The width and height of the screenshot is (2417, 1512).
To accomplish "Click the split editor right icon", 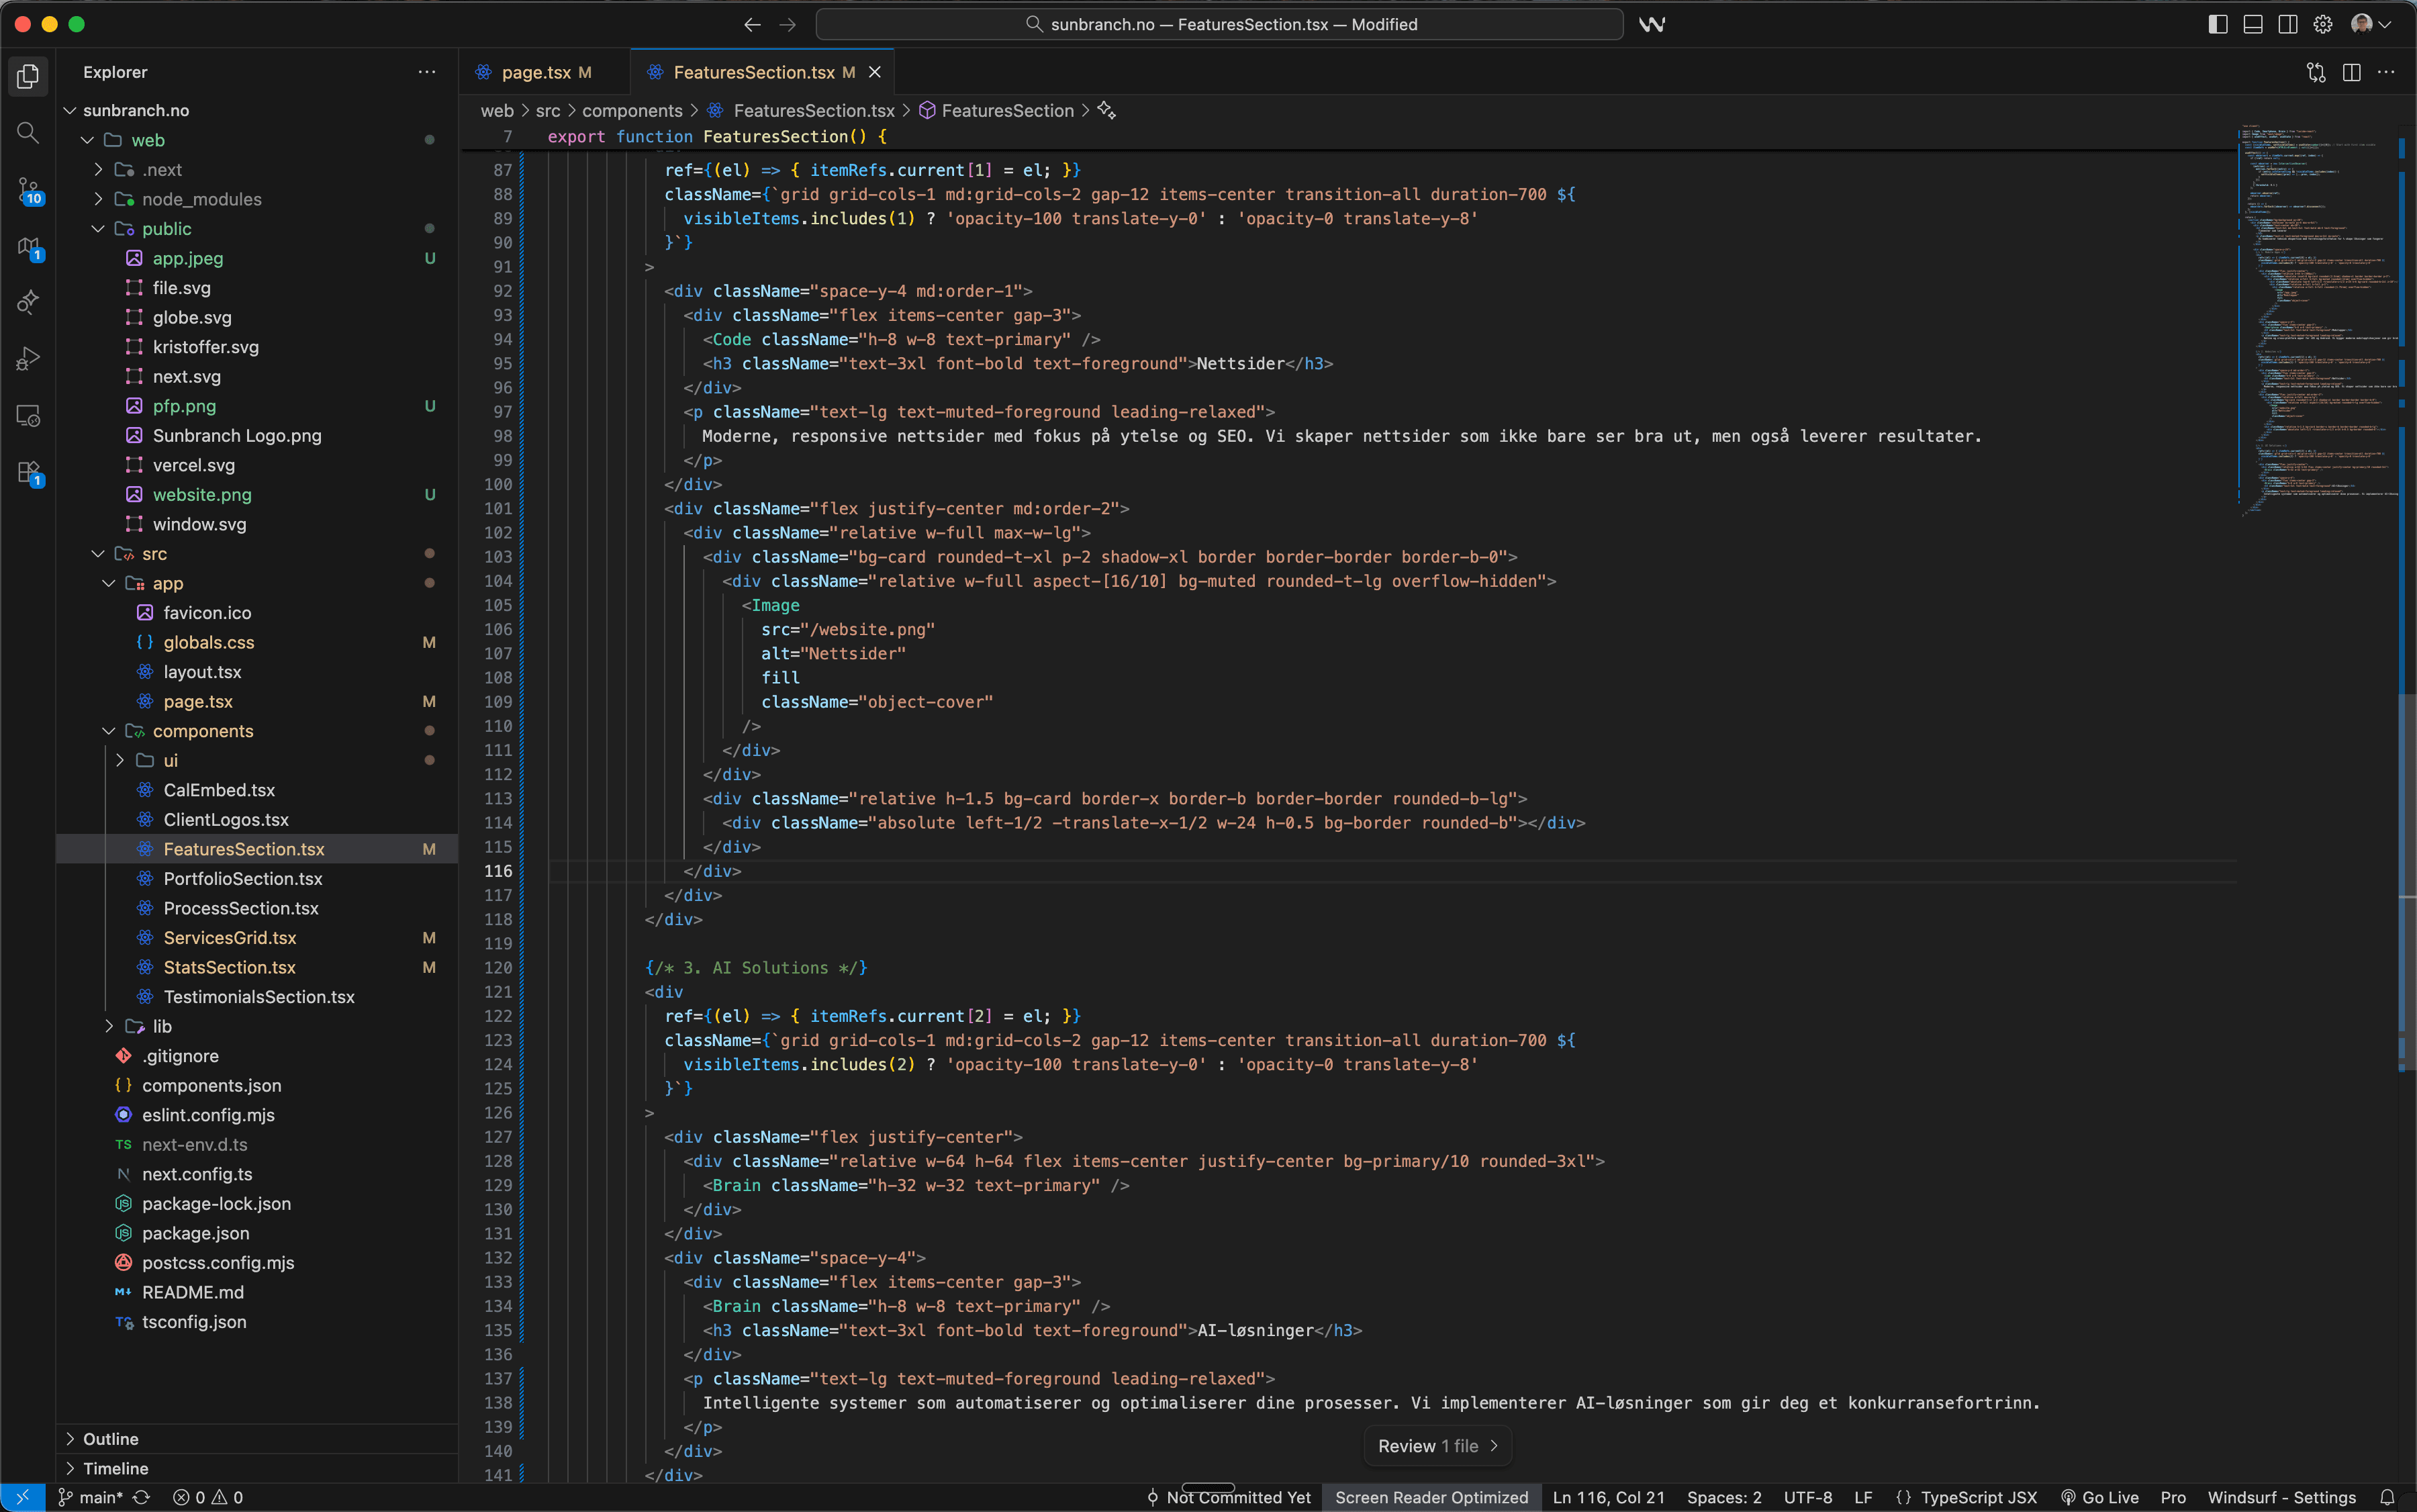I will [x=2351, y=72].
